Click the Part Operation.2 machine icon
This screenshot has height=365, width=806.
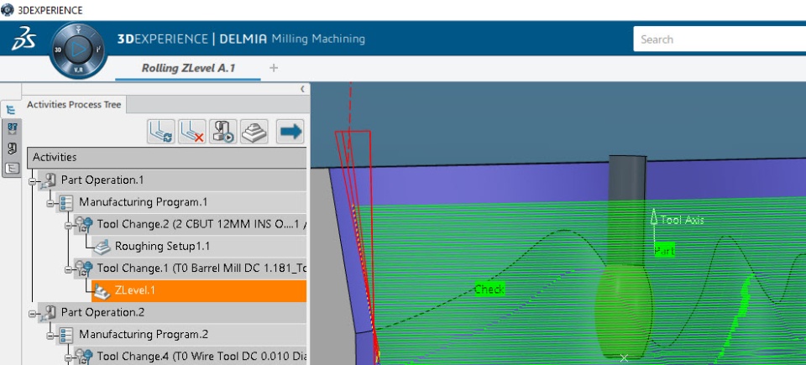point(49,312)
